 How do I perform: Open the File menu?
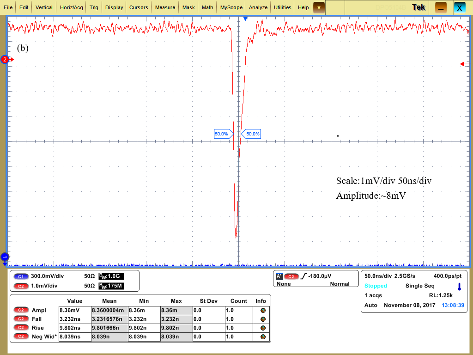[8, 7]
